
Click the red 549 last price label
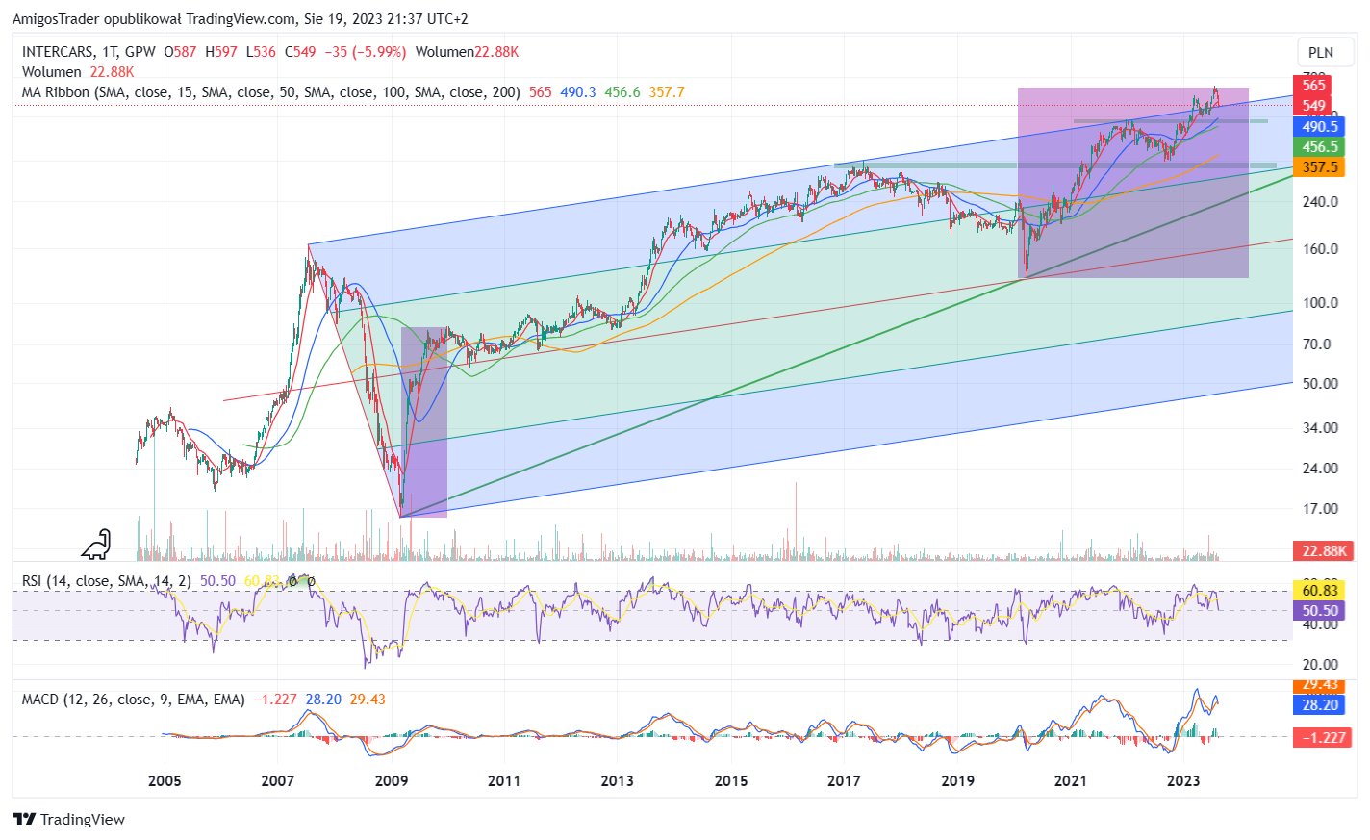[1313, 106]
